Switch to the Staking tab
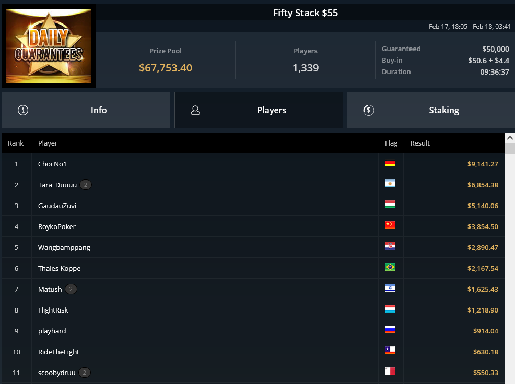This screenshot has height=384, width=515. tap(431, 110)
